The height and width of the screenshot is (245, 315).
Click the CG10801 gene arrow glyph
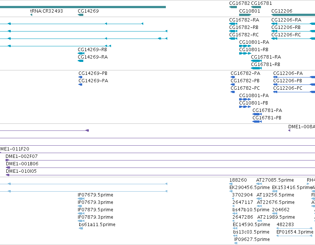(x=245, y=15)
